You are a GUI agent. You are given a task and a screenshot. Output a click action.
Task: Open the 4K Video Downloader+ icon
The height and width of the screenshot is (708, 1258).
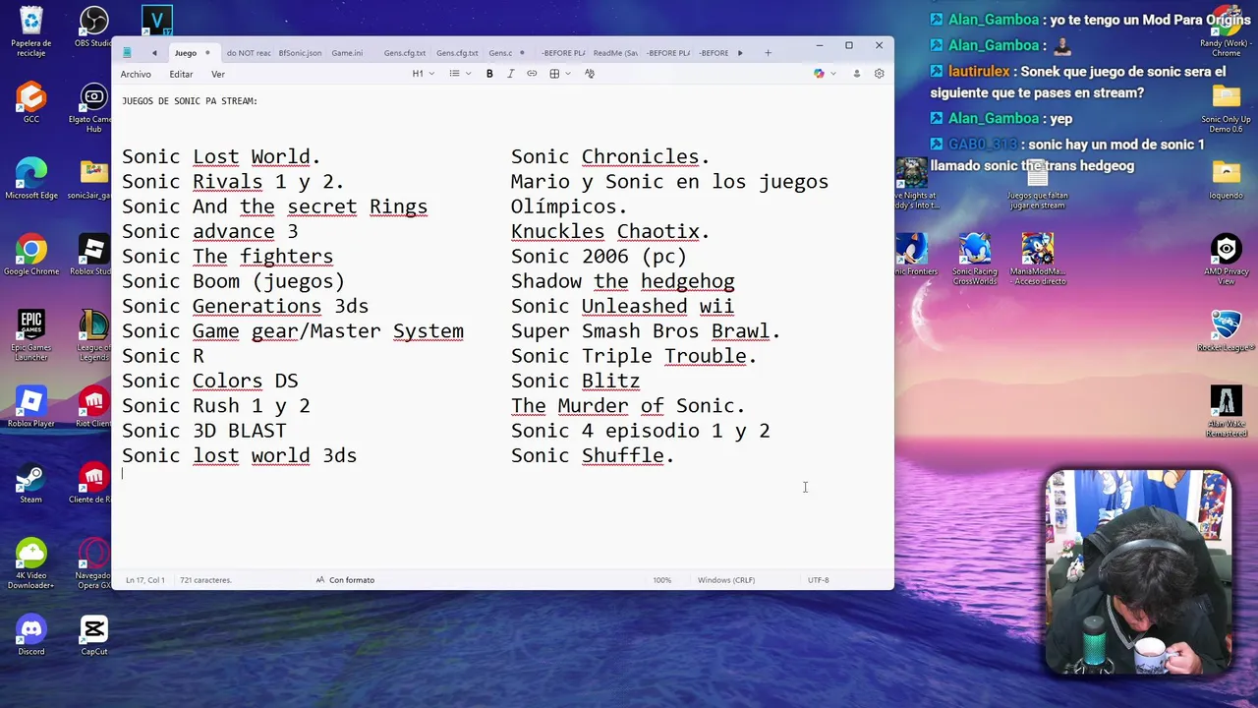31,563
